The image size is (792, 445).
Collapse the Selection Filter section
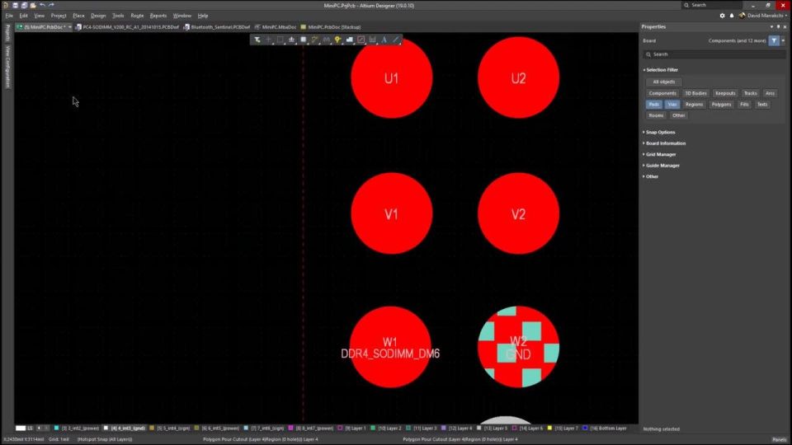point(662,70)
